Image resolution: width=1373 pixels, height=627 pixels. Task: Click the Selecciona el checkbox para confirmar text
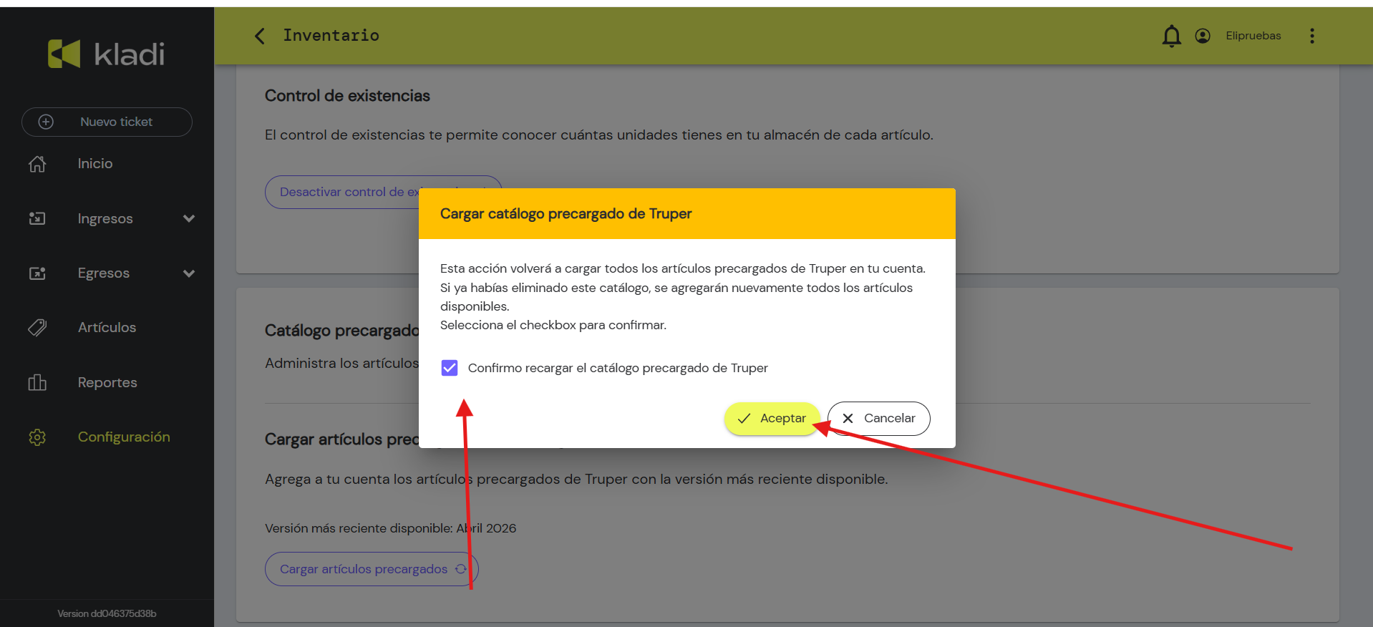(553, 325)
